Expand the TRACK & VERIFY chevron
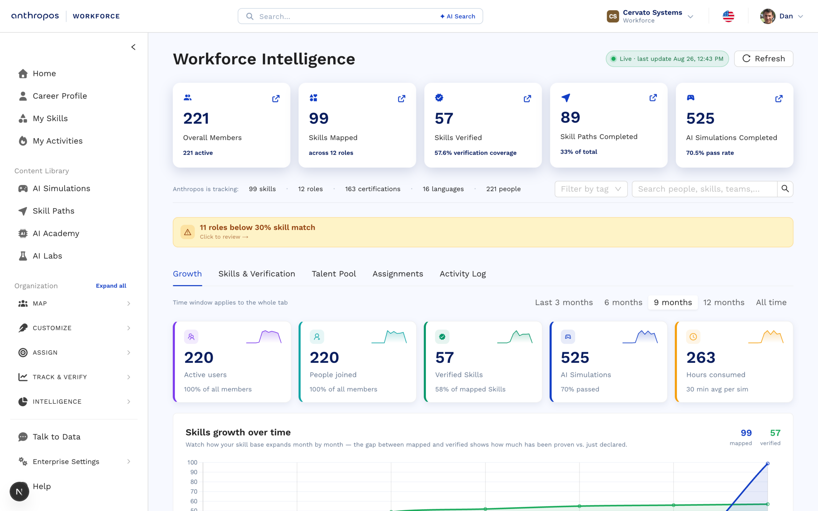The height and width of the screenshot is (511, 818). (129, 377)
